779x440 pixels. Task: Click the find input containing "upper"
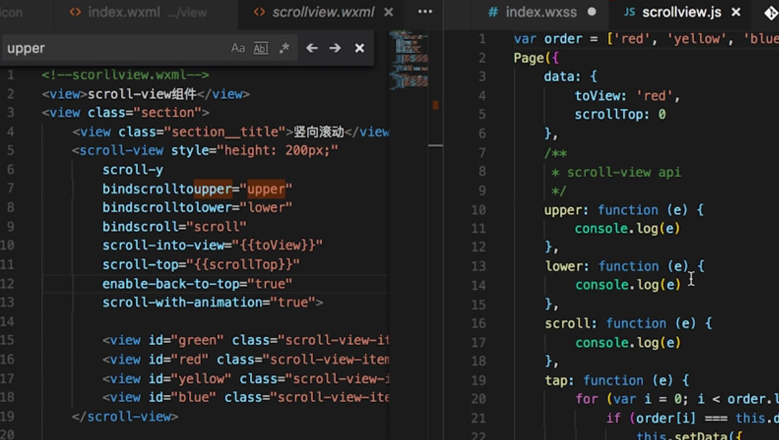click(112, 48)
